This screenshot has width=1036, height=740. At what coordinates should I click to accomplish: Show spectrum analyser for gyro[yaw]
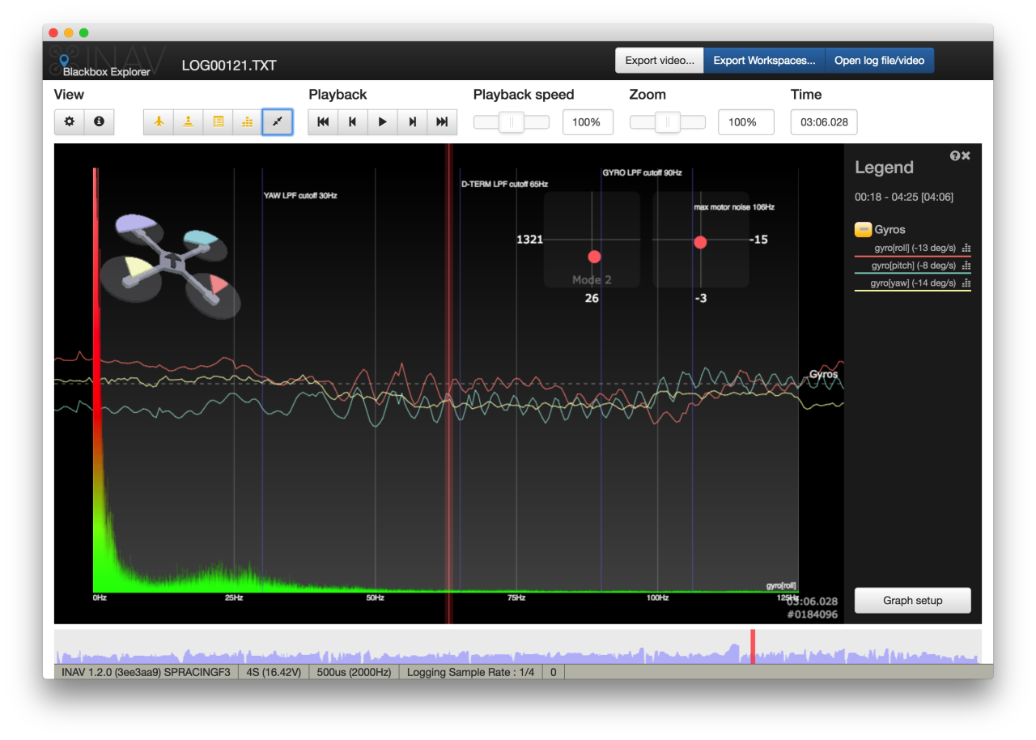point(966,283)
